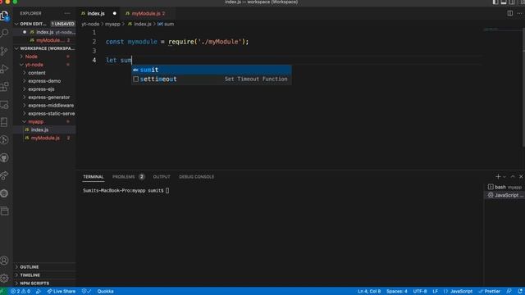Select myModule entry in Open Editors
The height and width of the screenshot is (295, 525).
pyautogui.click(x=44, y=40)
